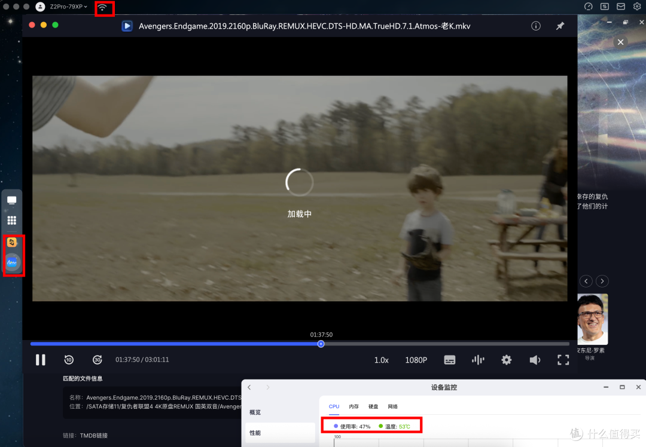Switch to 硬盘 disk tab
This screenshot has width=646, height=447.
(x=373, y=406)
